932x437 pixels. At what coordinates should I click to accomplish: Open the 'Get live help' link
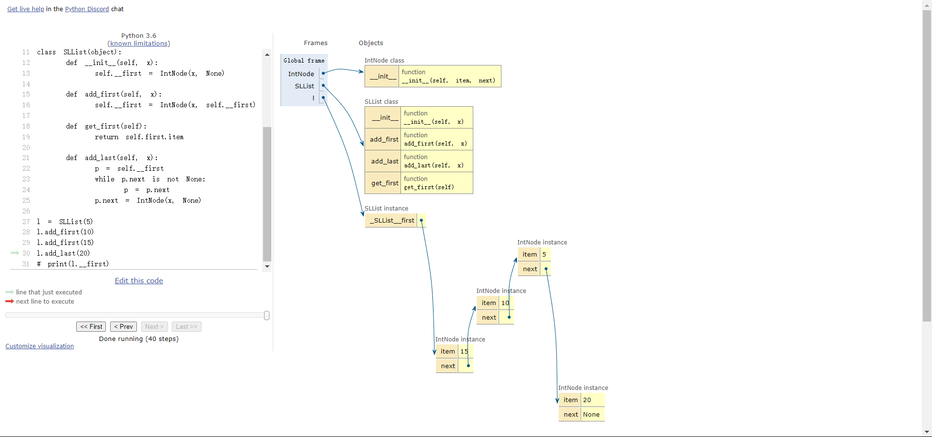[x=26, y=9]
